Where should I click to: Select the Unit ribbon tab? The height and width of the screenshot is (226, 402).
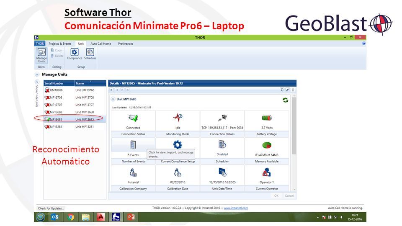click(81, 44)
